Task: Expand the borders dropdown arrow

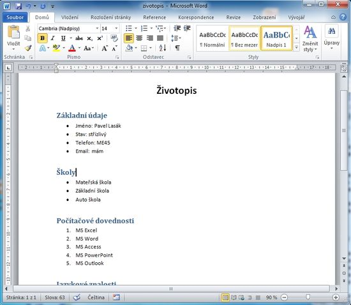Action: point(151,48)
